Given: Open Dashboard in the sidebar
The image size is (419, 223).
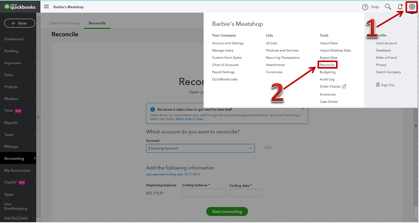Looking at the screenshot, I should pyautogui.click(x=13, y=39).
